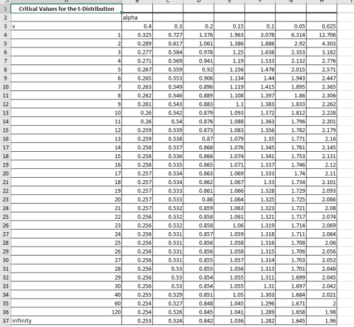354x327 pixels.
Task: Click the cell containing 2.353
Action: (x=291, y=52)
